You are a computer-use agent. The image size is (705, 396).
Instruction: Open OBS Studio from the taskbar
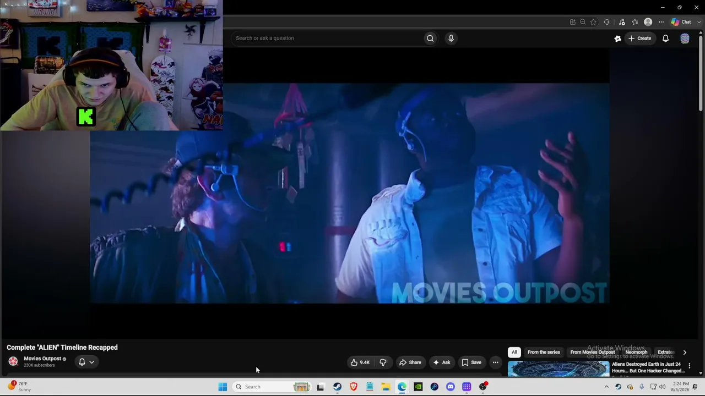click(x=482, y=387)
